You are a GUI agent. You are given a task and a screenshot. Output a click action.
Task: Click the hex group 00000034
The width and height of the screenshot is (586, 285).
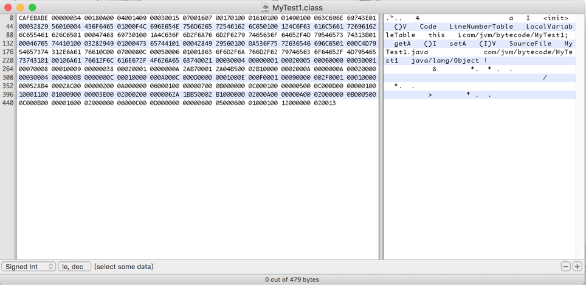[x=66, y=18]
